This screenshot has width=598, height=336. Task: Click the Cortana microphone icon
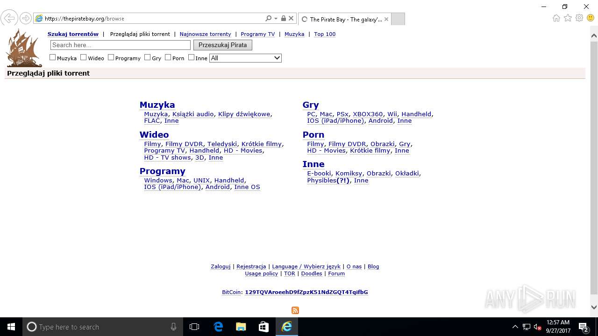point(173,327)
